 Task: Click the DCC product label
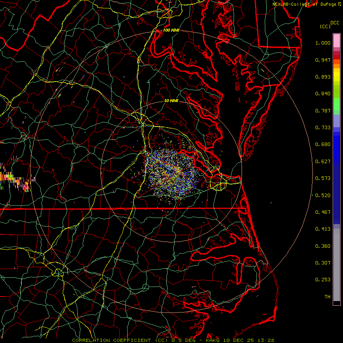click(x=335, y=23)
